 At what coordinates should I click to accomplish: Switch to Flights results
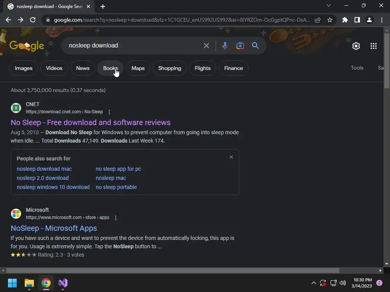[203, 68]
